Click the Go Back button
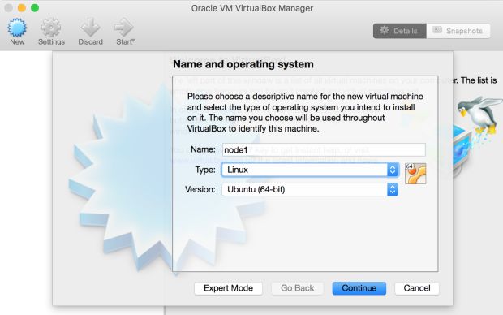 [298, 288]
